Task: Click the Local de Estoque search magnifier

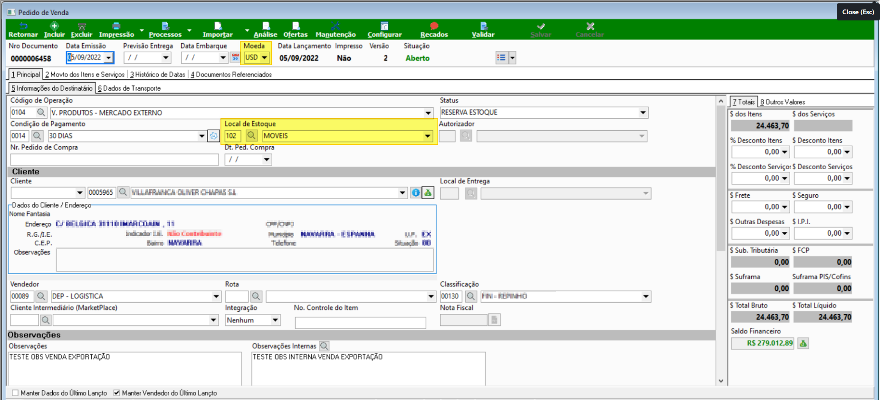Action: 251,136
